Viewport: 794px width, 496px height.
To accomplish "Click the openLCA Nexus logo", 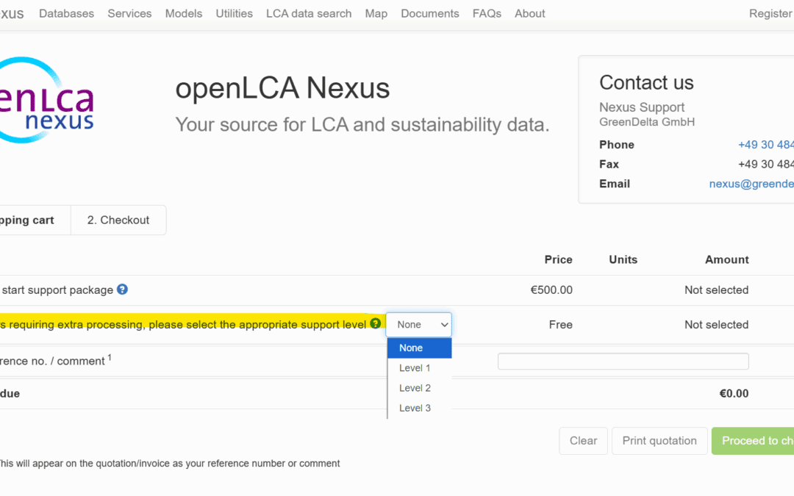I will 46,100.
